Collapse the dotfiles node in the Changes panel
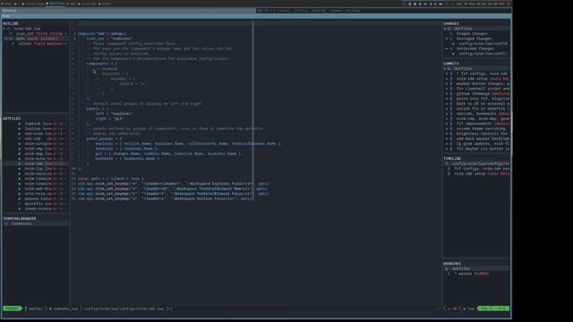 [445, 29]
